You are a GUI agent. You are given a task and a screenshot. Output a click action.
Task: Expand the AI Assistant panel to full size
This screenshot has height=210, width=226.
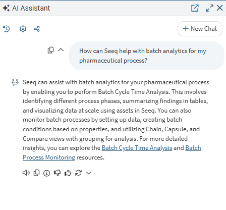[209, 8]
